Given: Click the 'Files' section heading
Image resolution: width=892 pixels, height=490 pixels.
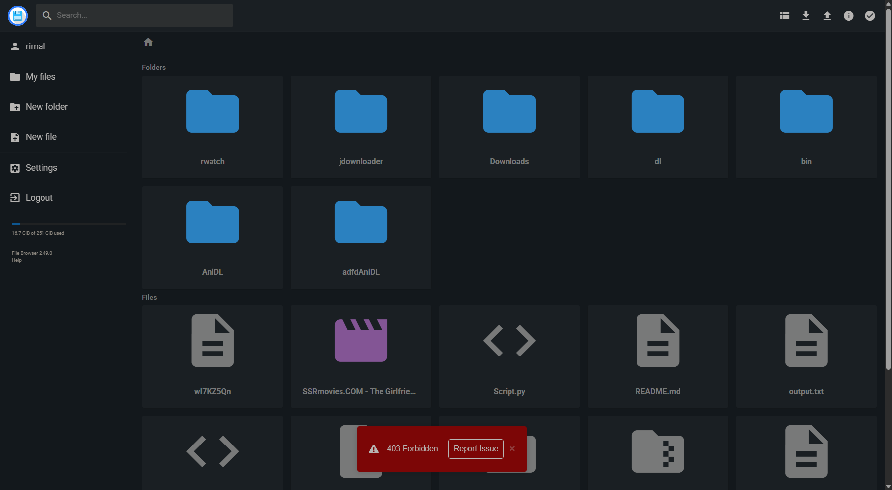Looking at the screenshot, I should coord(149,297).
